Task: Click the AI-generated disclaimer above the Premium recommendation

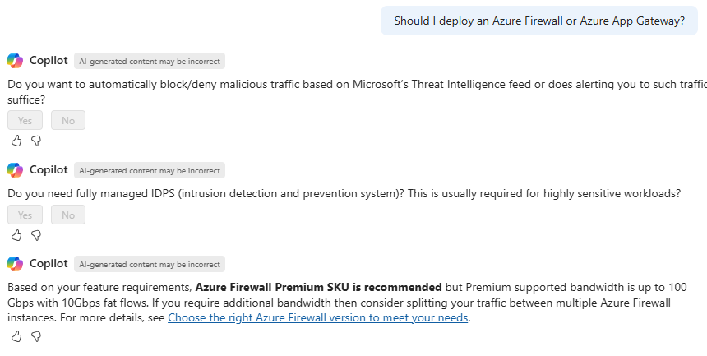Action: click(x=149, y=264)
